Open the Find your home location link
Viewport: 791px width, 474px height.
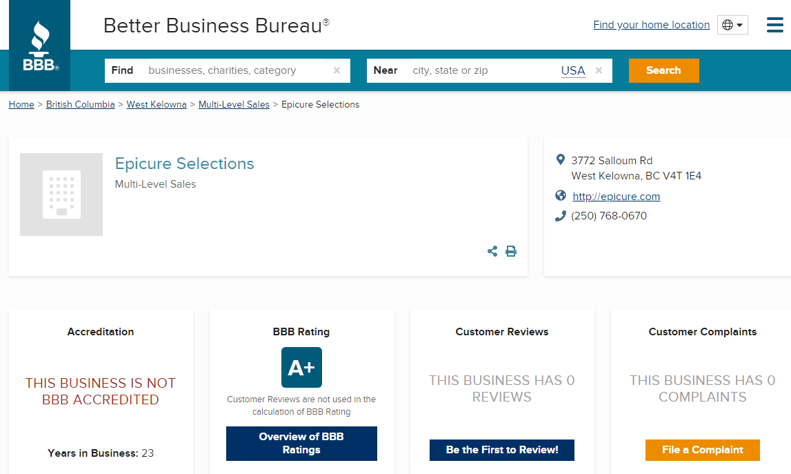tap(651, 25)
